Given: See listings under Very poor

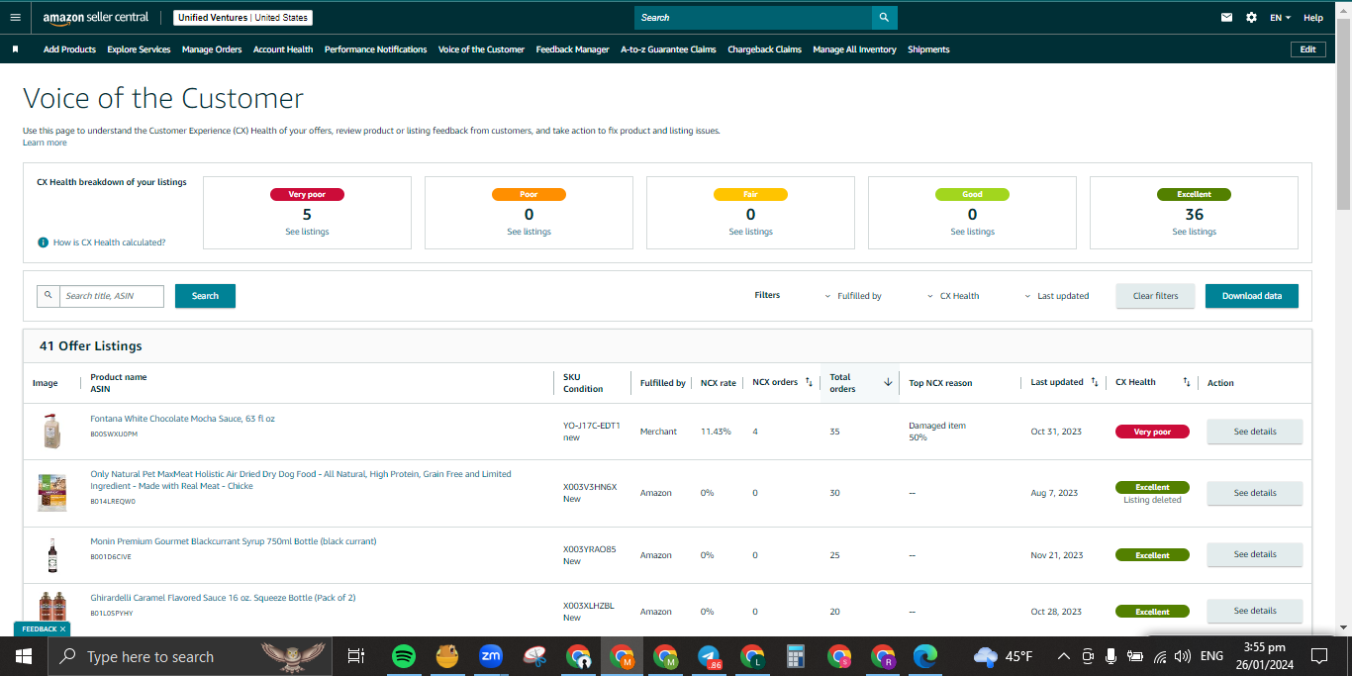Looking at the screenshot, I should (307, 232).
